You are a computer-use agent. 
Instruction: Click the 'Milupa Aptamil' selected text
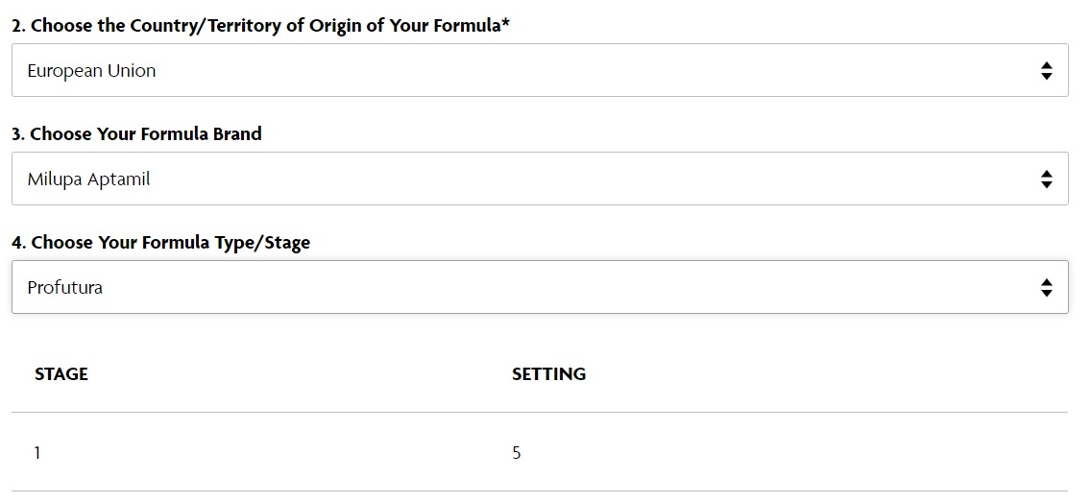(x=89, y=179)
